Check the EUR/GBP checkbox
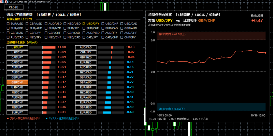 pos(8,28)
